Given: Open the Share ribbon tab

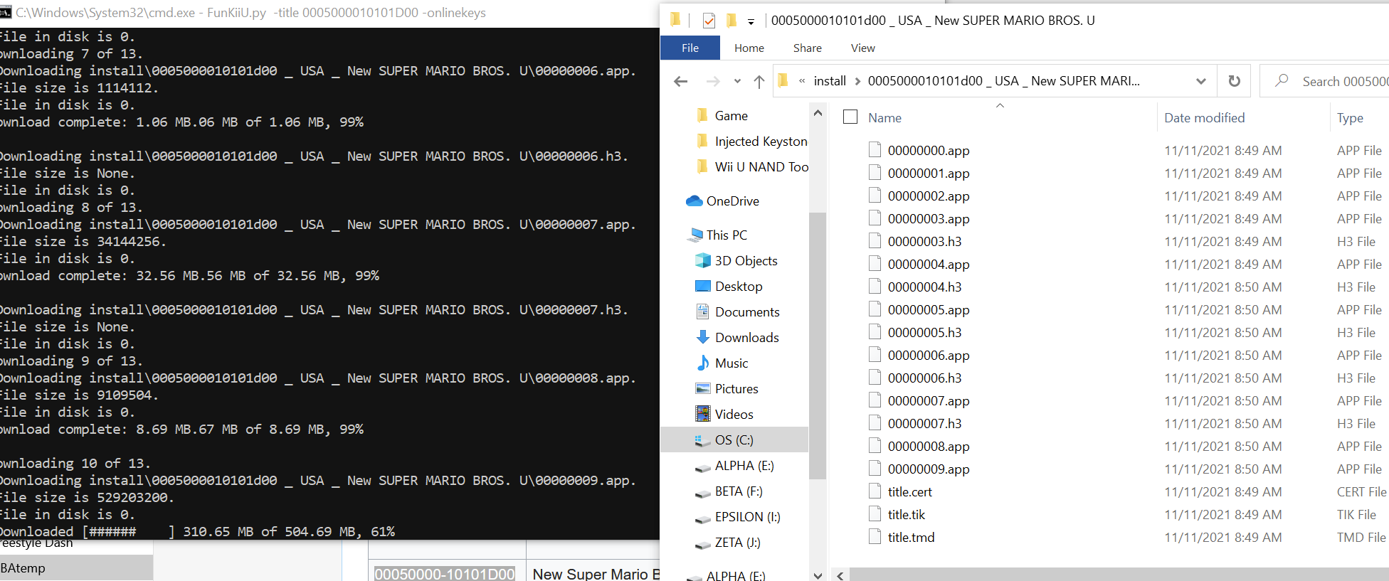Looking at the screenshot, I should (808, 48).
